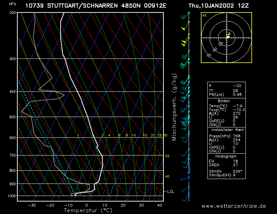The image size is (277, 214).
Task: Select the StmSpd(kt) value 9
Action: tap(234, 175)
